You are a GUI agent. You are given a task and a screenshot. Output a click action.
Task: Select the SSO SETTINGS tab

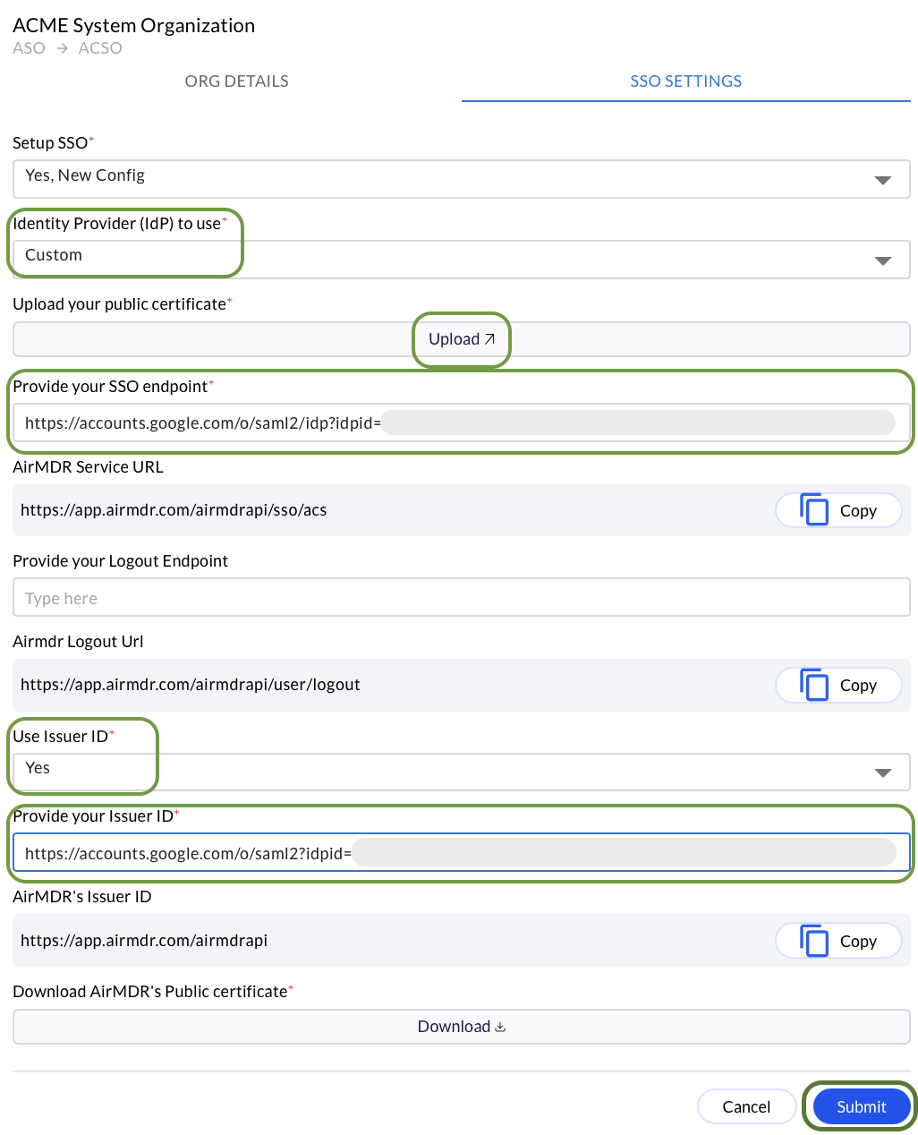pos(685,81)
